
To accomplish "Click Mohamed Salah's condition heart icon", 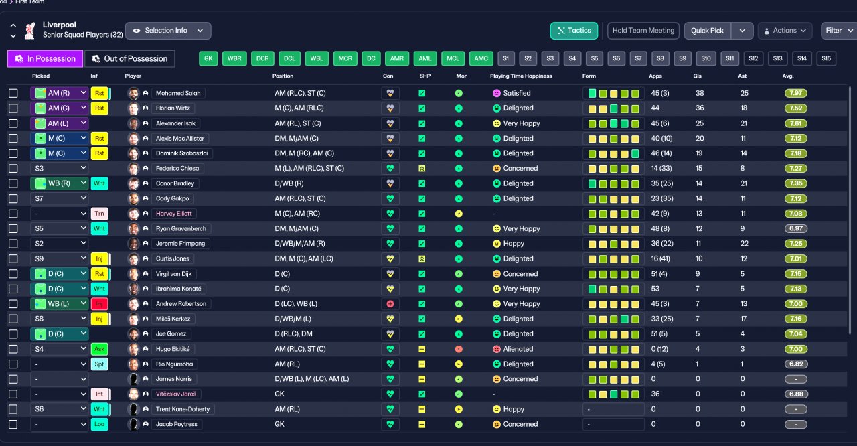I will (x=390, y=94).
